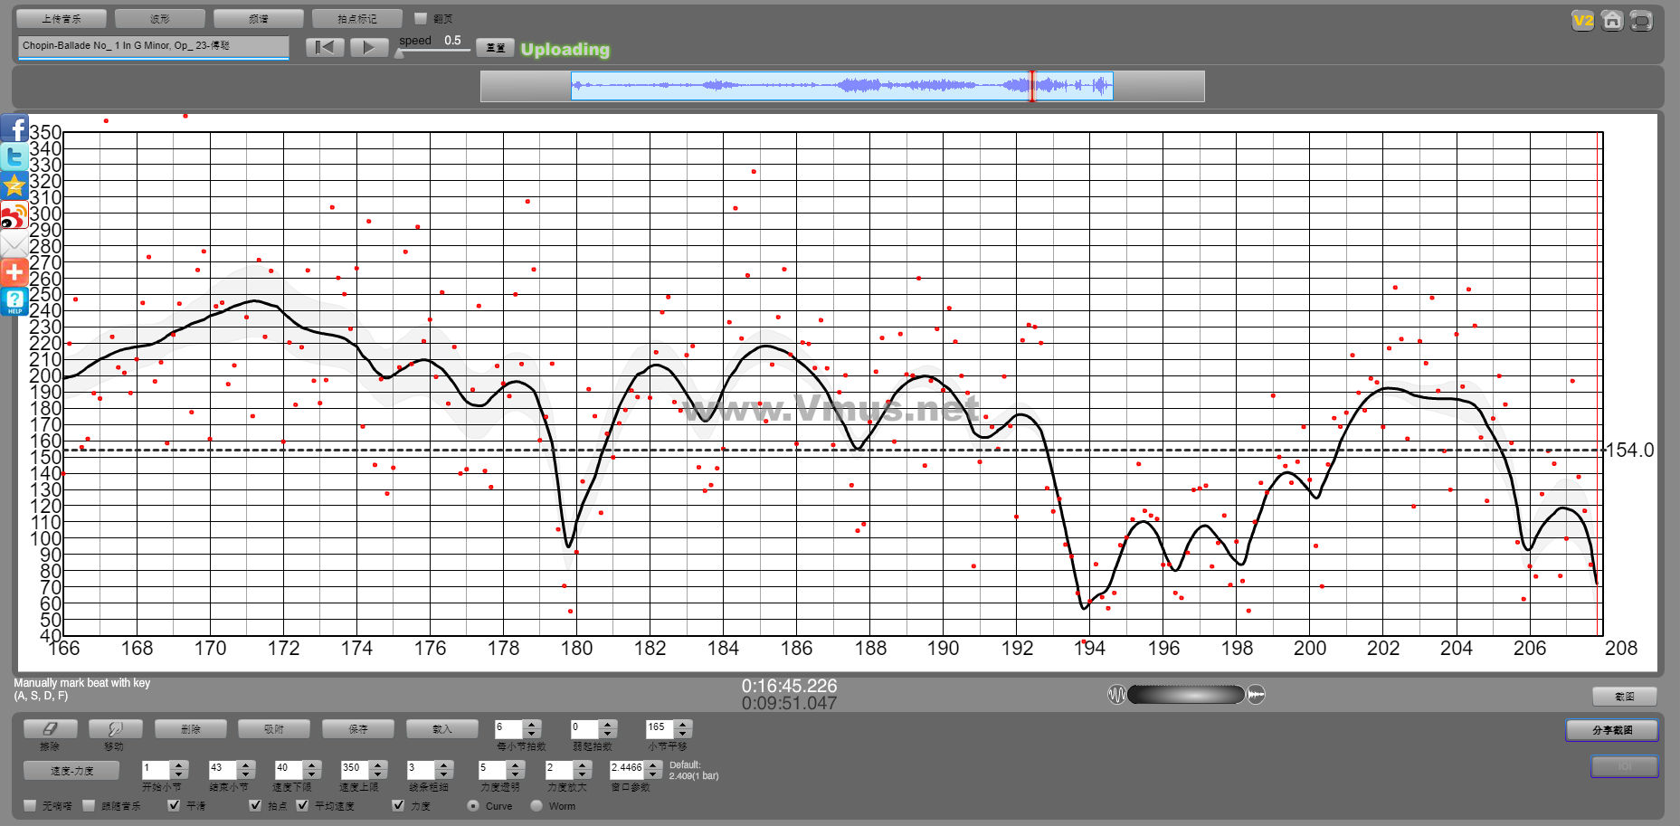Image resolution: width=1680 pixels, height=826 pixels.
Task: Toggle fullscreen view icon
Action: coord(1640,20)
